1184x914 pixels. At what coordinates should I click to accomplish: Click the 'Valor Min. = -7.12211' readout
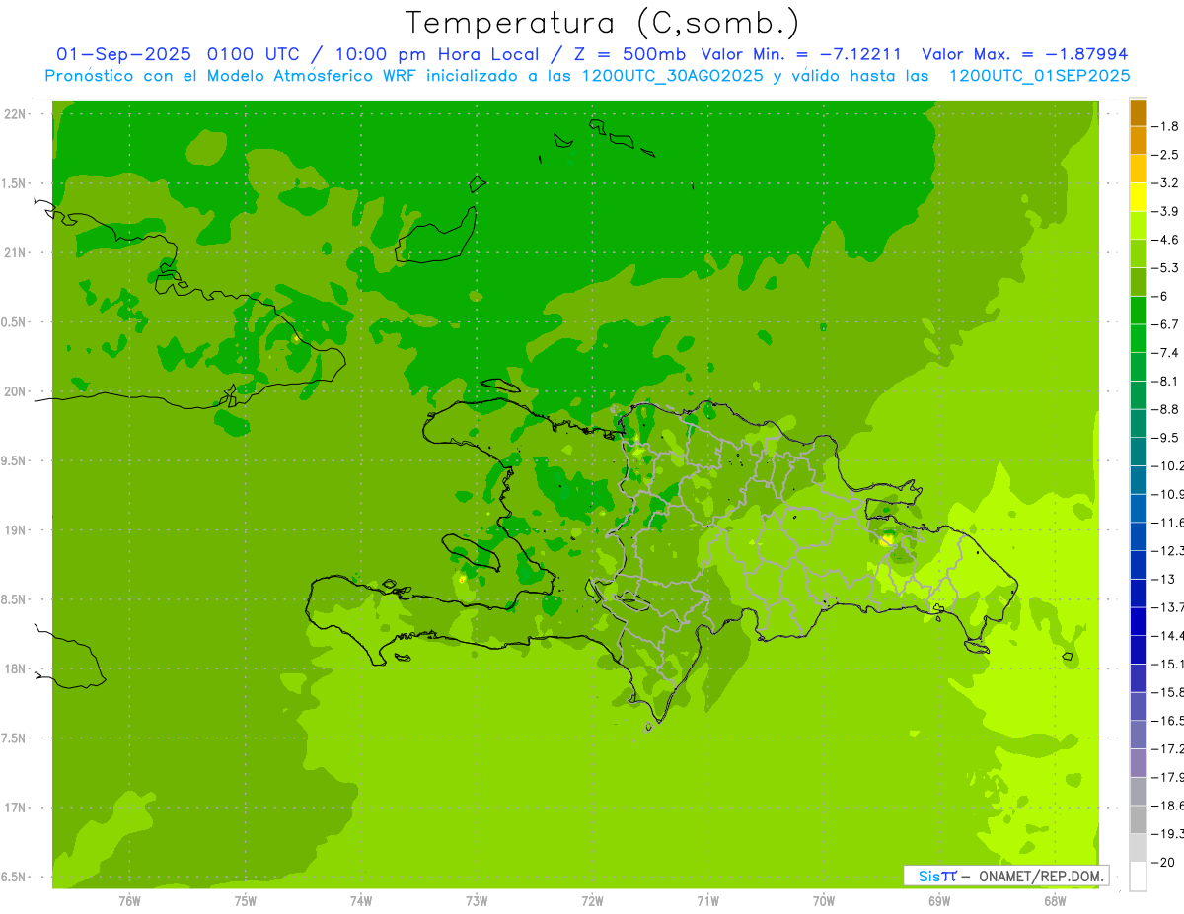point(800,54)
